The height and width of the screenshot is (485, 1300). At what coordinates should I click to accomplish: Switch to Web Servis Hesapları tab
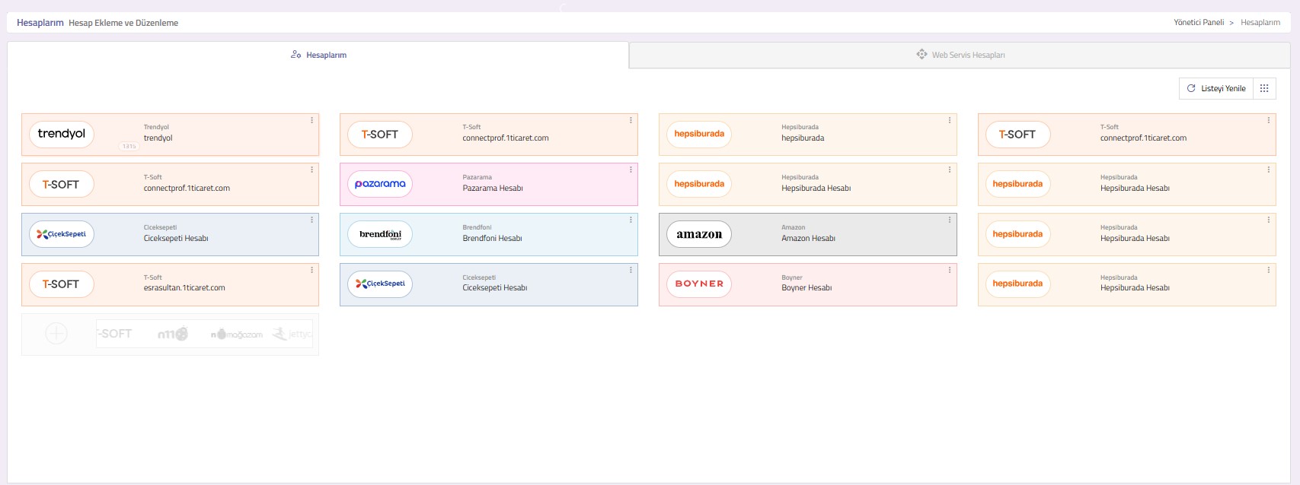tap(960, 55)
